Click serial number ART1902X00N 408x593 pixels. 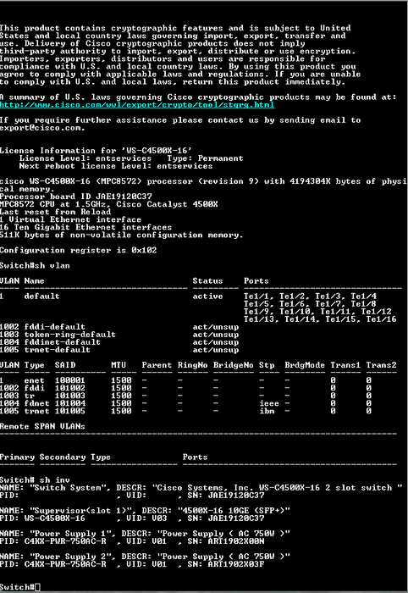click(x=236, y=541)
